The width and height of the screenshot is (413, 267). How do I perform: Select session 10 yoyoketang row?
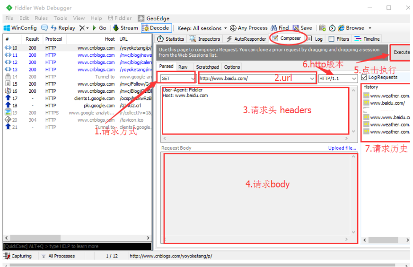[x=78, y=48]
